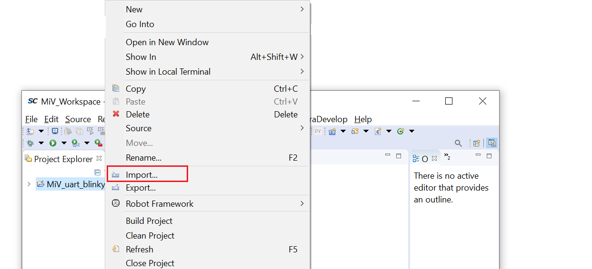
Task: Close the Project Explorer tab
Action: 99,158
